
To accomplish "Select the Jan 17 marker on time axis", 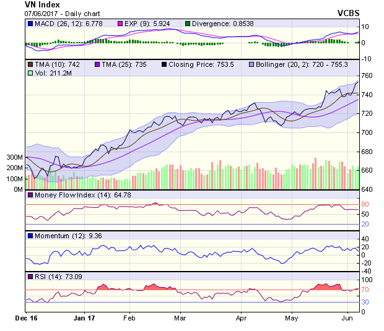I will click(x=84, y=317).
